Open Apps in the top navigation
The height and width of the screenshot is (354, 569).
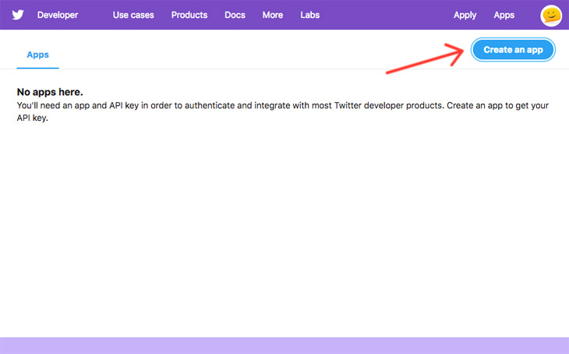pos(504,15)
